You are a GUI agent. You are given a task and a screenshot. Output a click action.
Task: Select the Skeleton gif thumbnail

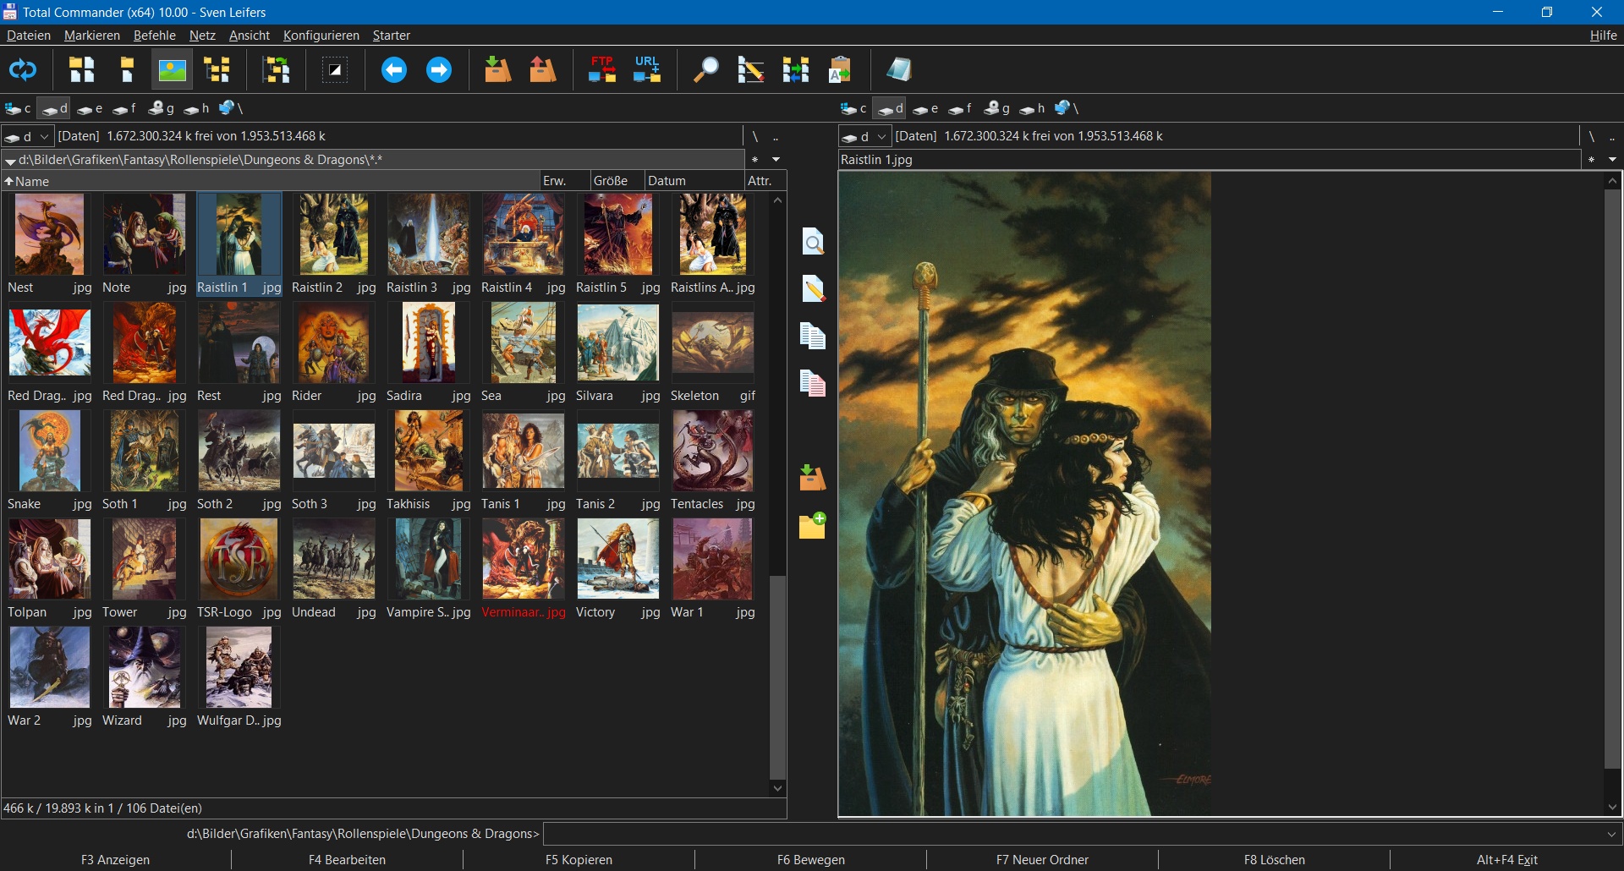[713, 352]
